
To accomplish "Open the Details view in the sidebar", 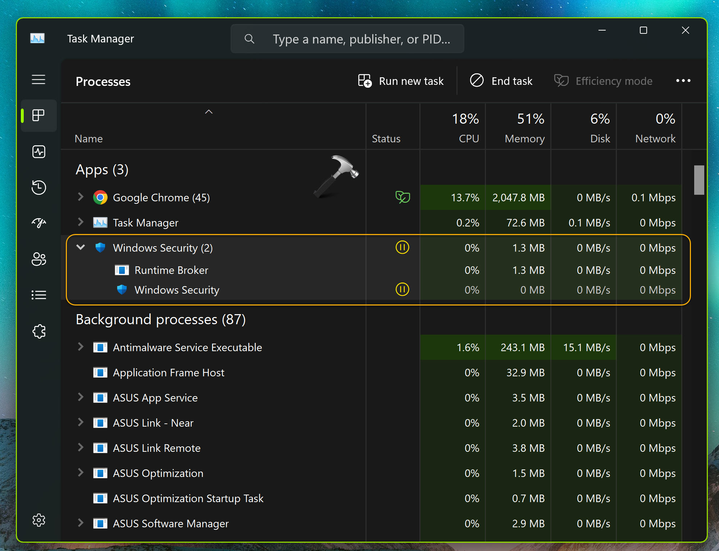I will [39, 295].
